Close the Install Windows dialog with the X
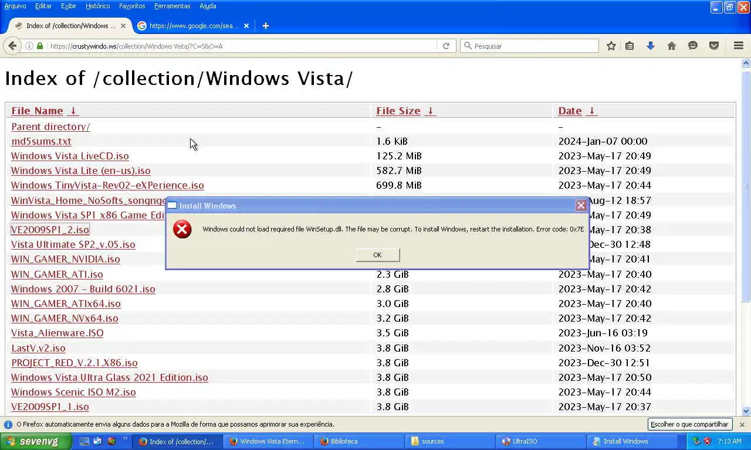 581,205
